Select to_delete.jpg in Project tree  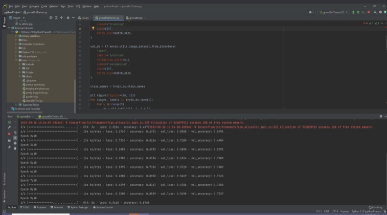pos(24,24)
